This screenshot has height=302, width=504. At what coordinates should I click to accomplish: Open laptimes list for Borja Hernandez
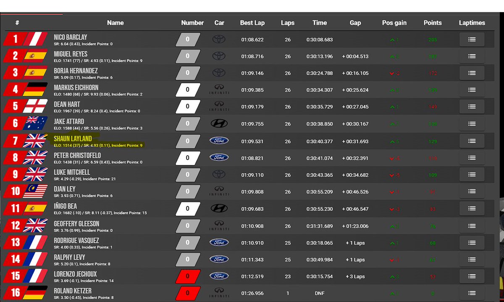pyautogui.click(x=472, y=73)
